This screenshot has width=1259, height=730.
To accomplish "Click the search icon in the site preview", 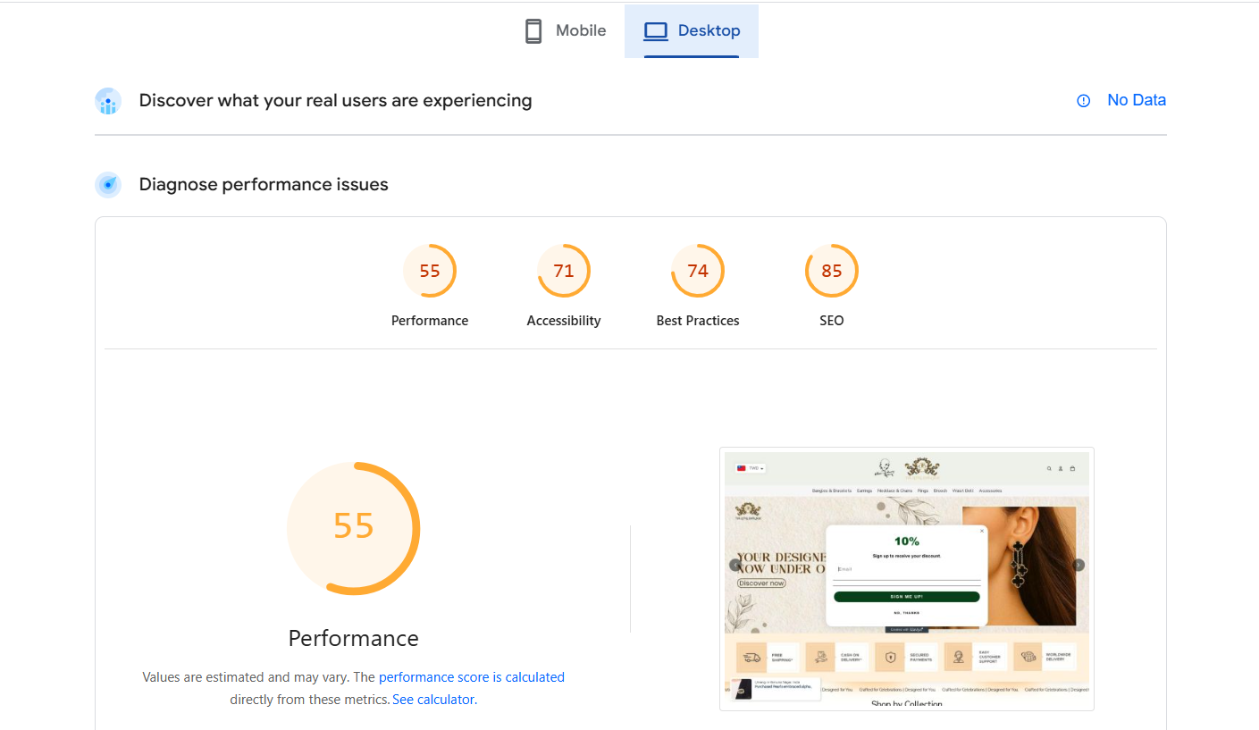I will [x=1049, y=468].
